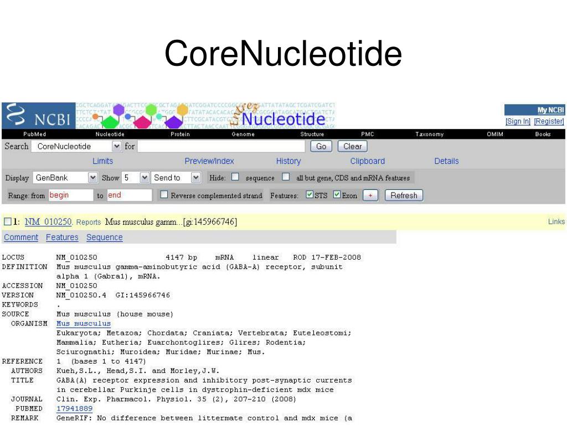Click the plus features button
Viewport: 567px width, 425px height.
pyautogui.click(x=370, y=195)
